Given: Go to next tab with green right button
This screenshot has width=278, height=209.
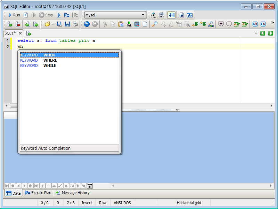Looking at the screenshot, I should (271, 33).
